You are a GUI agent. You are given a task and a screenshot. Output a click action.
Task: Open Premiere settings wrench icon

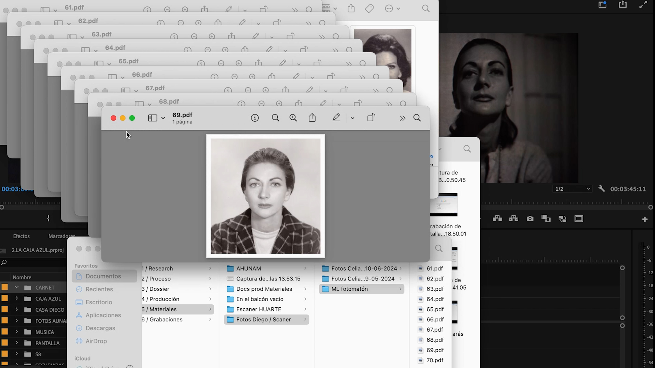click(x=601, y=189)
